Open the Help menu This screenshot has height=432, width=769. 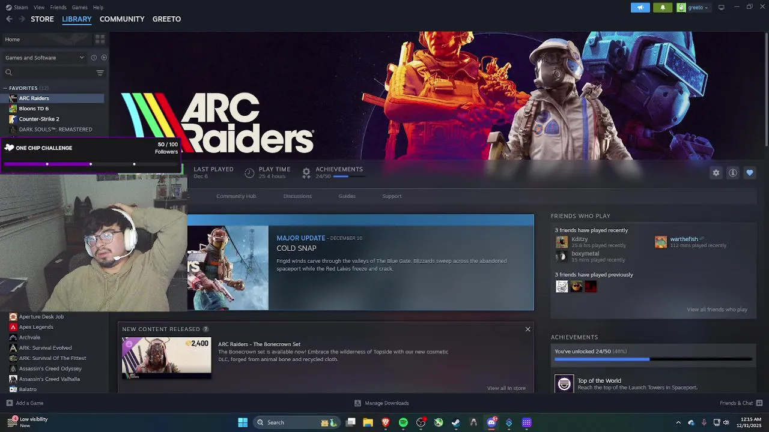tap(98, 7)
